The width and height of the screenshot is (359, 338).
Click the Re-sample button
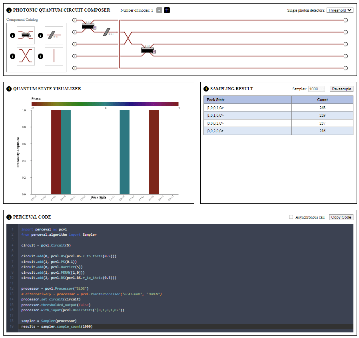pos(341,89)
